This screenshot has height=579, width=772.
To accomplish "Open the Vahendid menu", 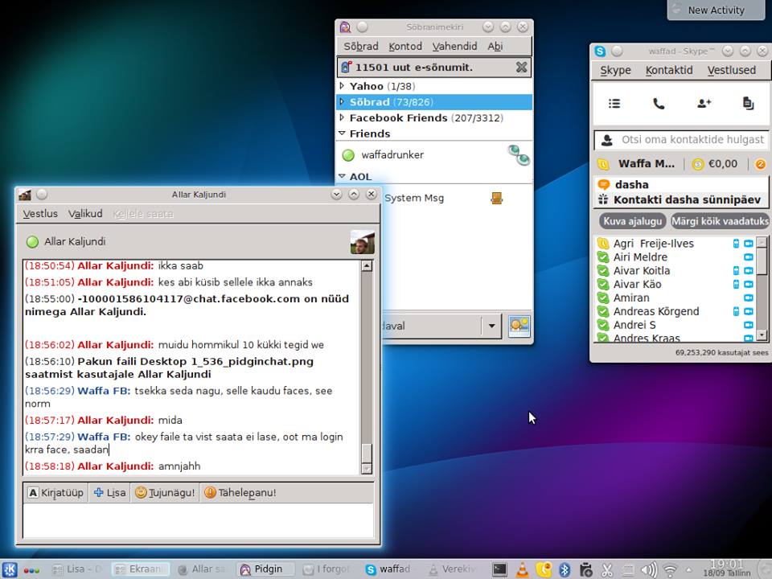I will click(454, 47).
